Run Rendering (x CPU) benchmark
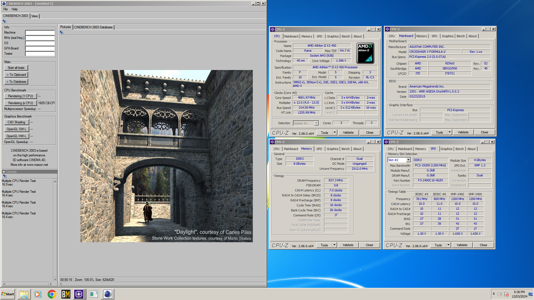 click(x=21, y=103)
